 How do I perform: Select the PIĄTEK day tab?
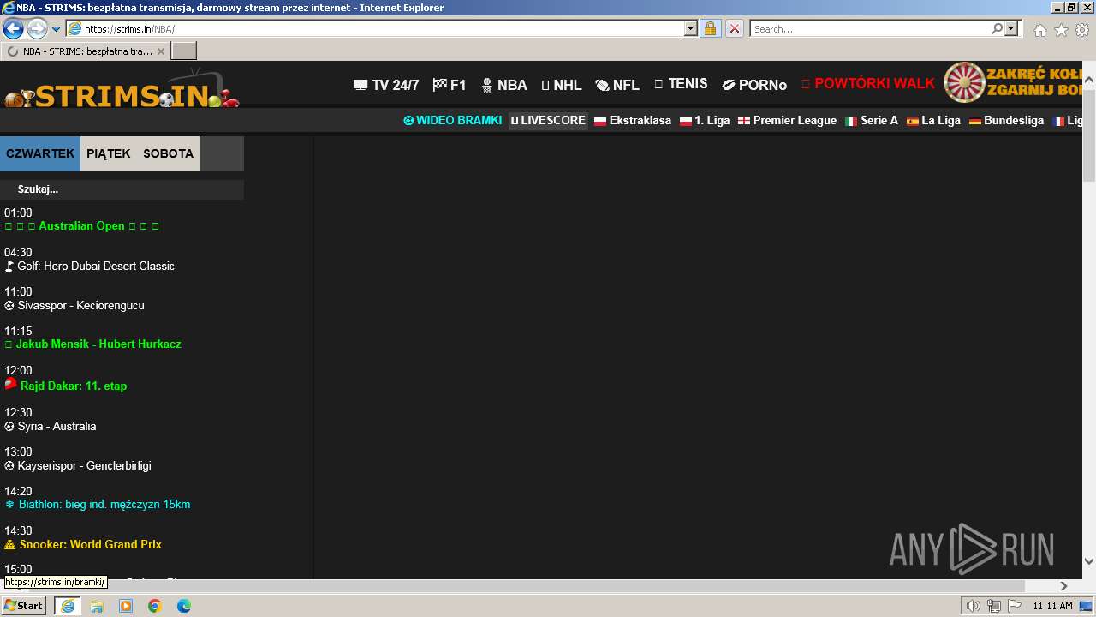(x=109, y=153)
